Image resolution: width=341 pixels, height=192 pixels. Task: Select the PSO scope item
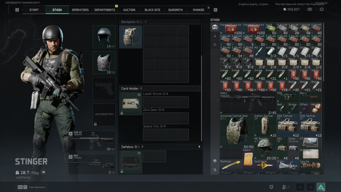click(x=288, y=97)
